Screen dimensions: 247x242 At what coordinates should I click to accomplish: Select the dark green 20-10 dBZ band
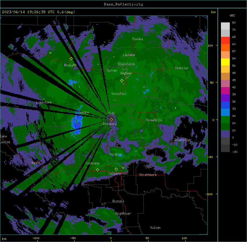[225, 127]
